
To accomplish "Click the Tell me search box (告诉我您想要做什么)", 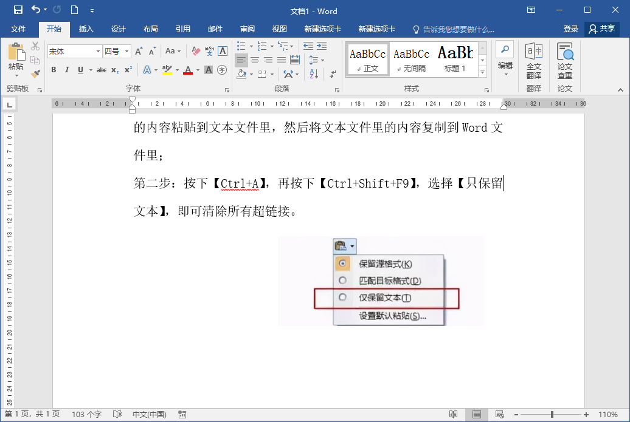I will pyautogui.click(x=454, y=29).
